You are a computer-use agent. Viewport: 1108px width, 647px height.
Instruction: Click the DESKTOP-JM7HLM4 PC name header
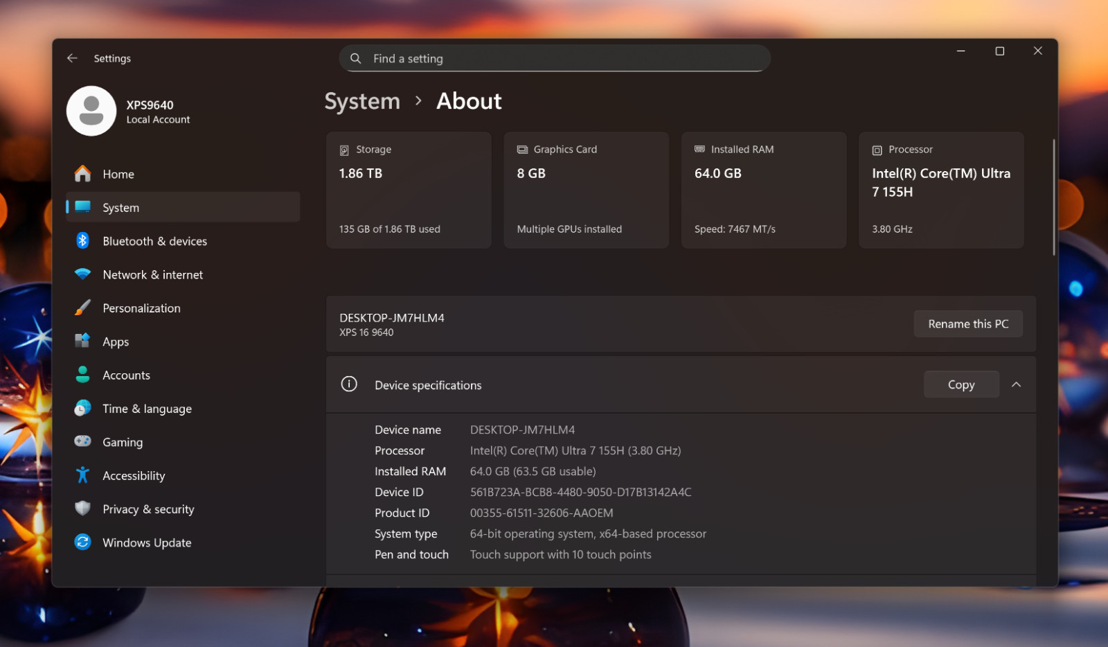392,317
